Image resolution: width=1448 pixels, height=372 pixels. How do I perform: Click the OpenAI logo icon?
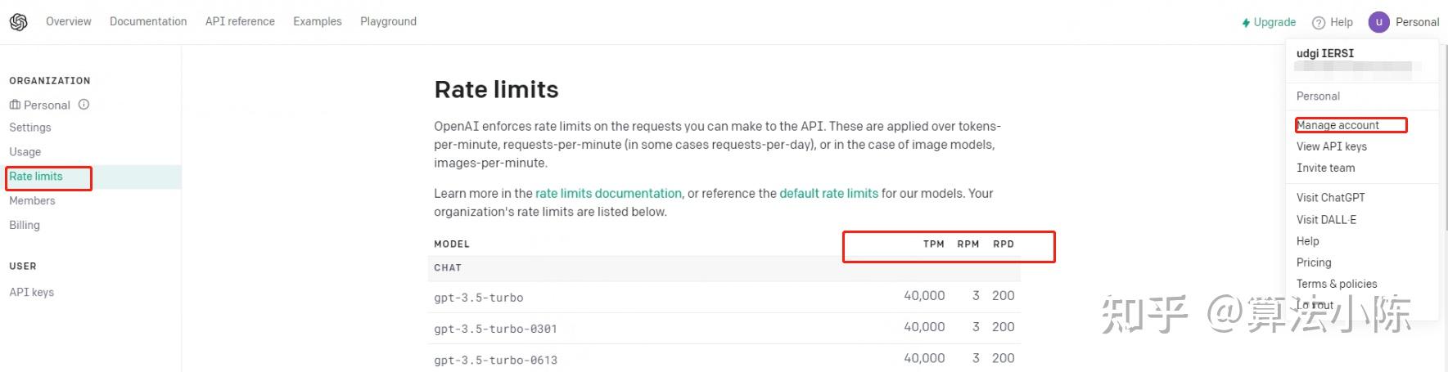[x=18, y=22]
